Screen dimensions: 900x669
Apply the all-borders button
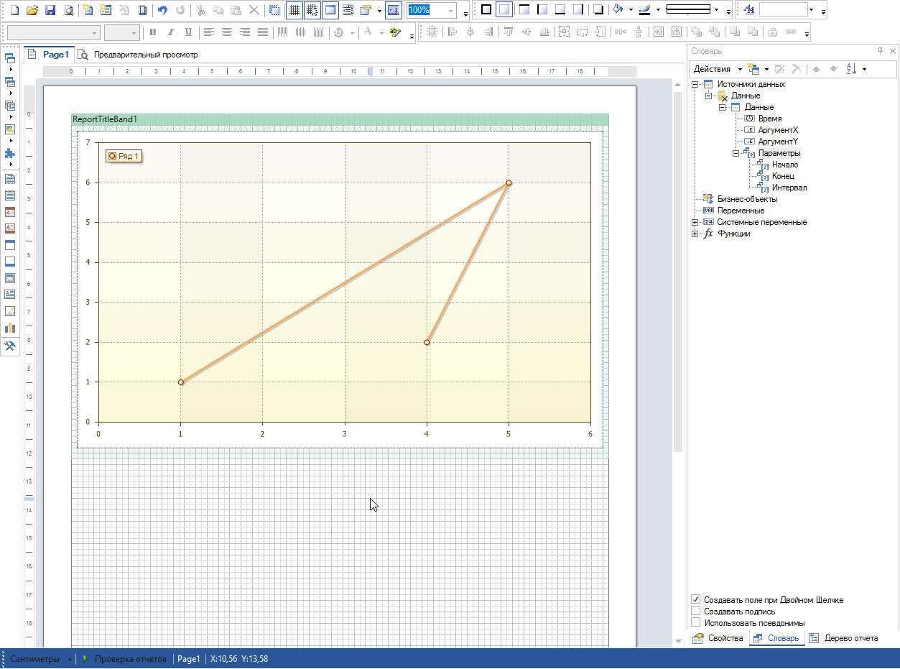(486, 10)
